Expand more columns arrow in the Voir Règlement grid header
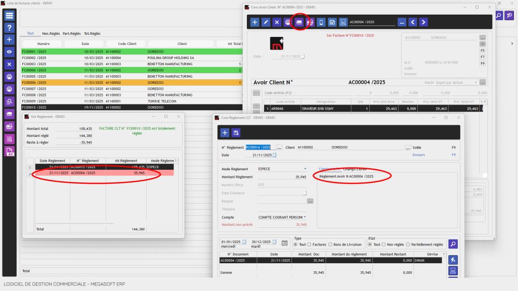The width and height of the screenshot is (518, 291). coord(176,161)
